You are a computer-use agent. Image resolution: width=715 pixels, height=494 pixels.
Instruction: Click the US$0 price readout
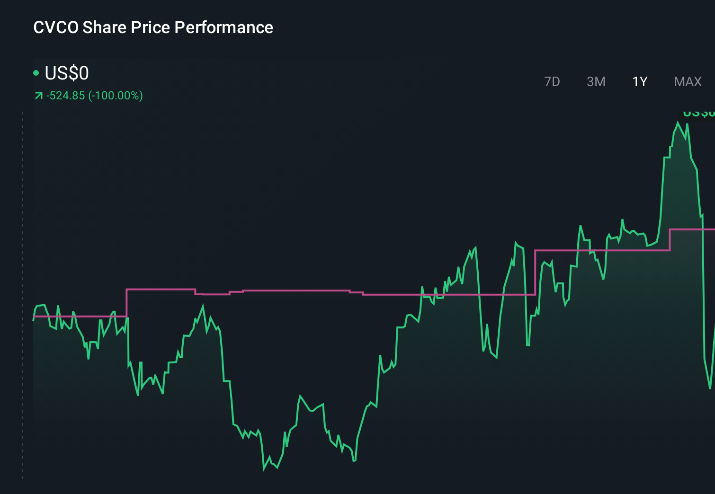click(x=66, y=73)
